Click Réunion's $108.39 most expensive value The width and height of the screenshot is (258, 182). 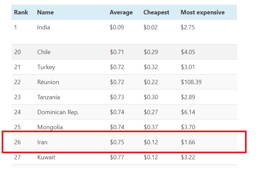191,82
